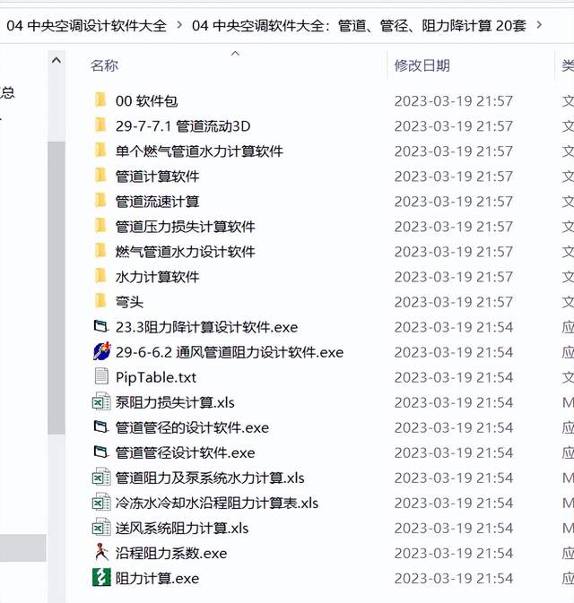Select the file name 阻力计算.exe

[x=158, y=579]
